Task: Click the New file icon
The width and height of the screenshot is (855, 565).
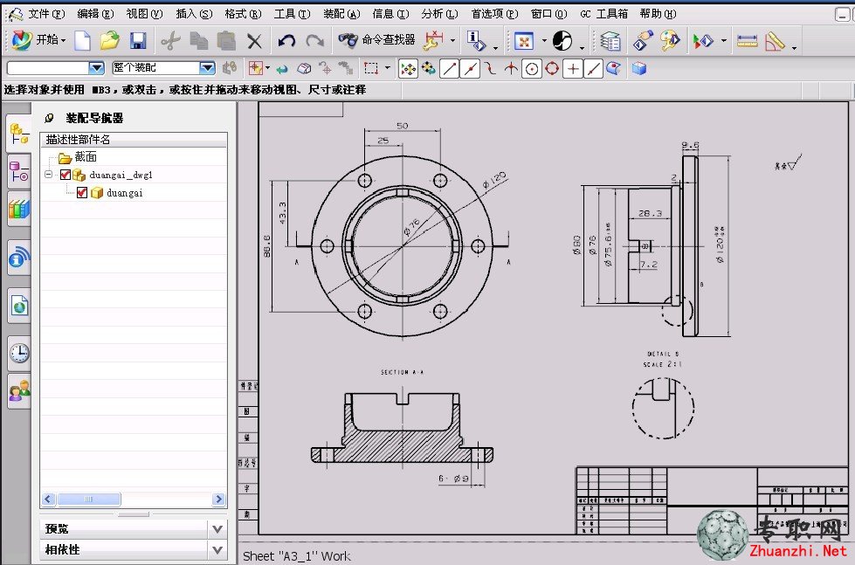Action: pos(82,40)
